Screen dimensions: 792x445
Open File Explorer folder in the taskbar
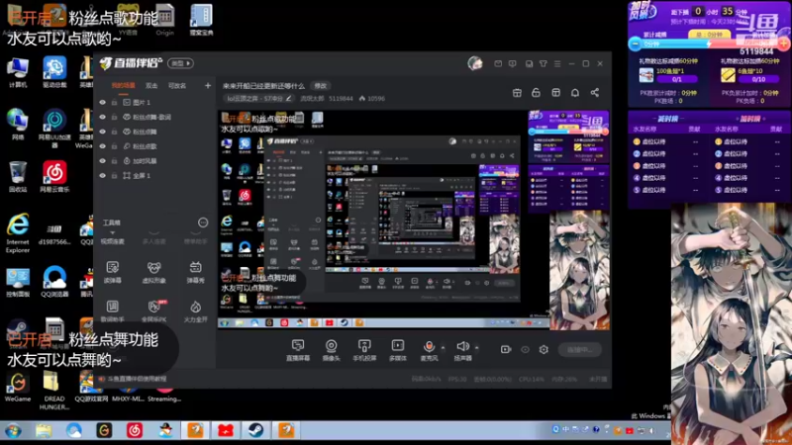click(44, 431)
